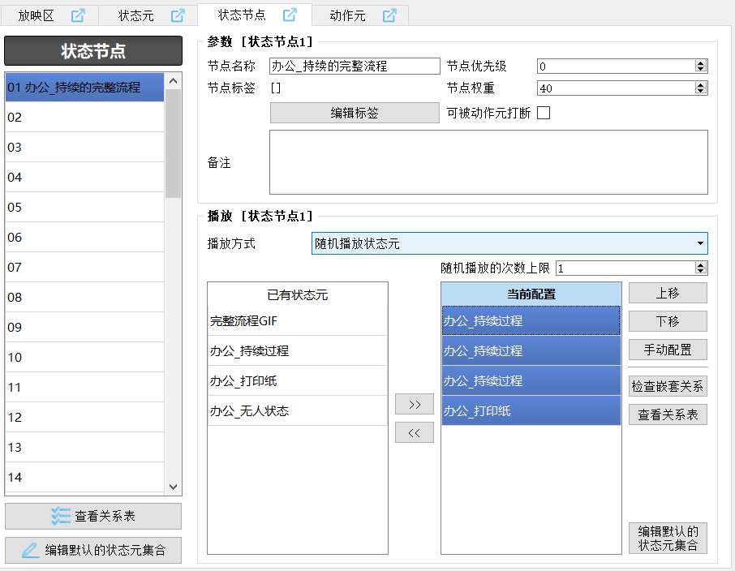This screenshot has width=735, height=571.
Task: Click the 检查嵌套关系 button
Action: [668, 386]
